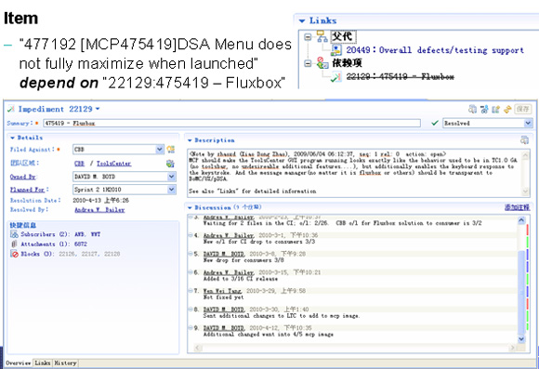The width and height of the screenshot is (539, 369).
Task: Collapse discussion comment 4
Action: (191, 235)
